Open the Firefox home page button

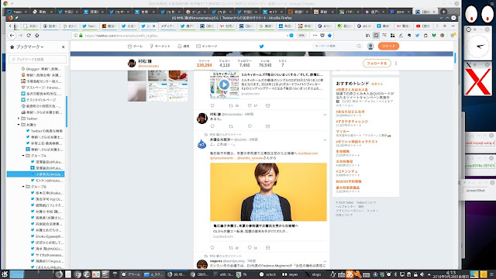coord(36,36)
